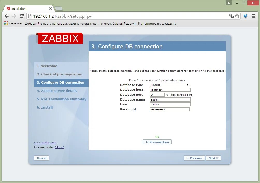Click the Database type label

click(132, 85)
